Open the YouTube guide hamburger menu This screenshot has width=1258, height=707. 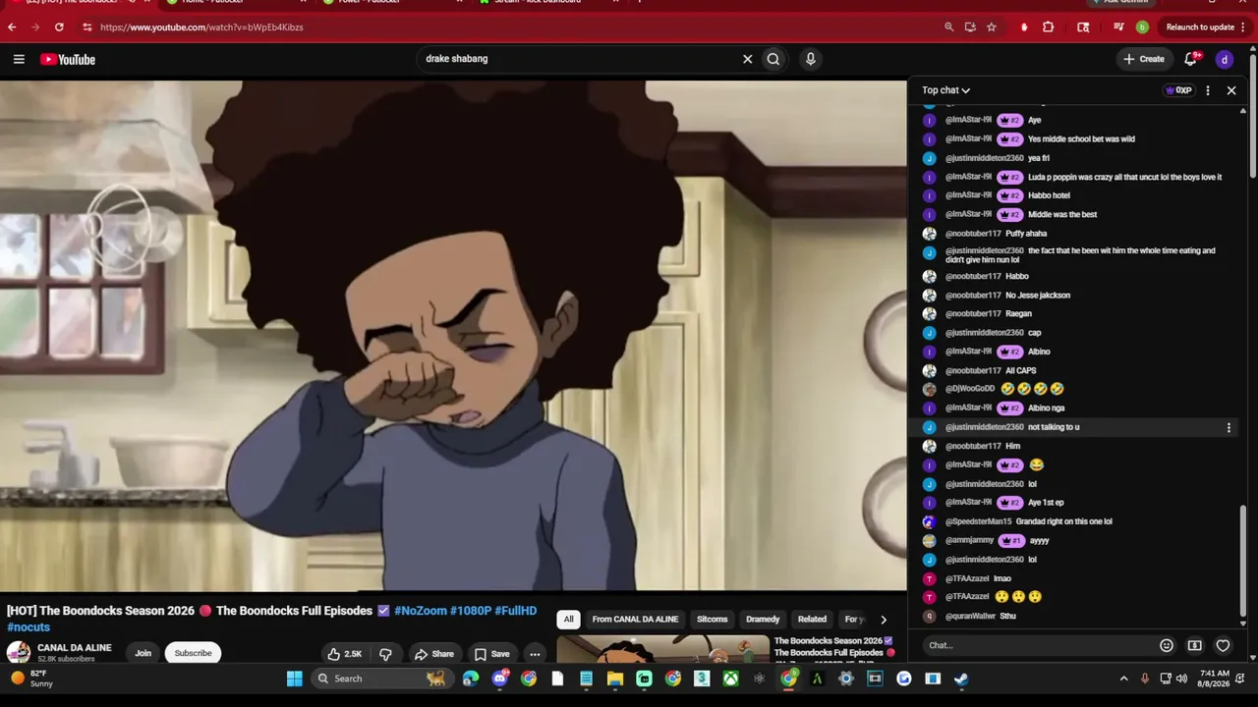19,59
